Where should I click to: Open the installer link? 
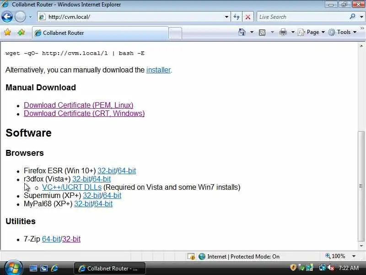pos(158,70)
